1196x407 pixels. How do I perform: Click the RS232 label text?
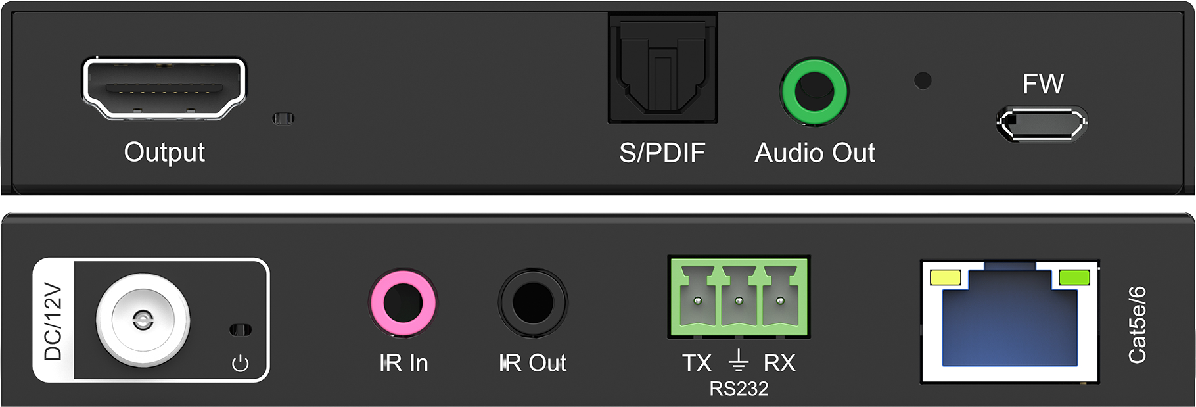coord(739,389)
